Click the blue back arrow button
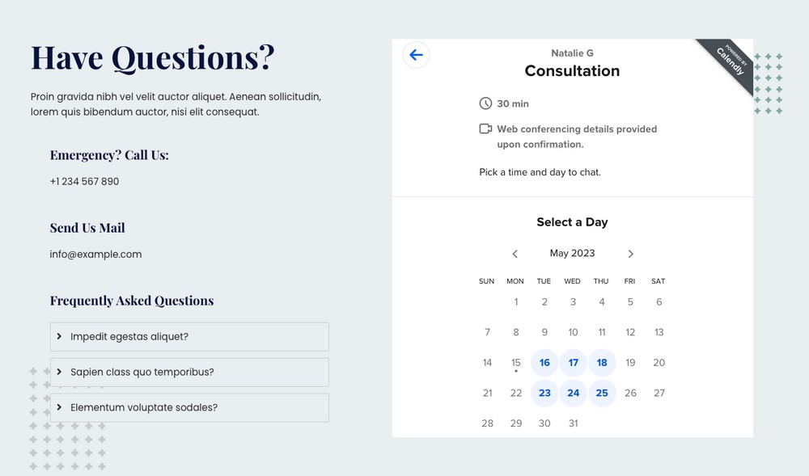809x476 pixels. pyautogui.click(x=416, y=55)
